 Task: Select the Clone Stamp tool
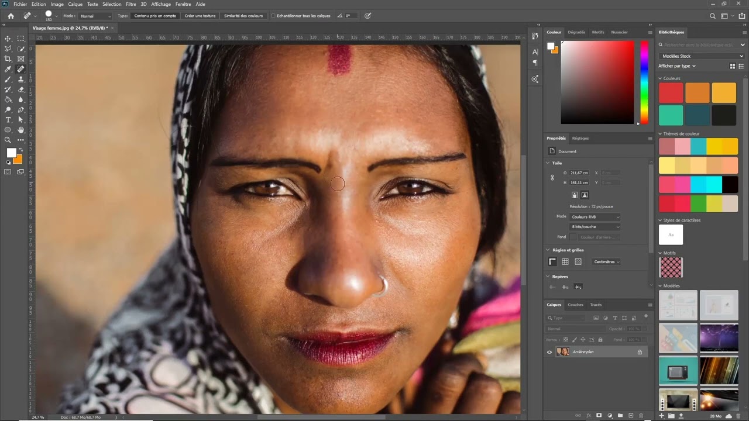click(x=21, y=79)
